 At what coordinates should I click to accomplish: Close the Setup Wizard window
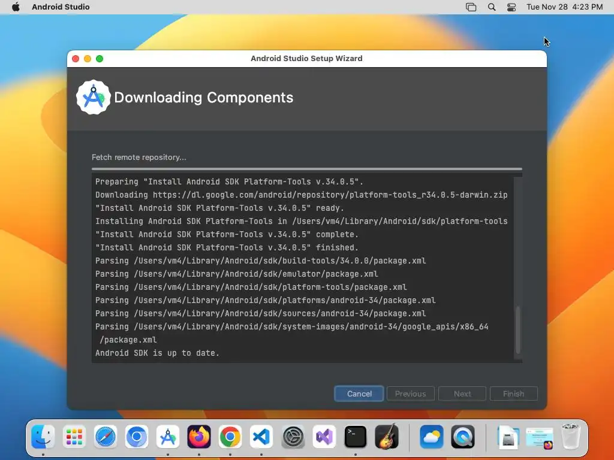pos(76,59)
